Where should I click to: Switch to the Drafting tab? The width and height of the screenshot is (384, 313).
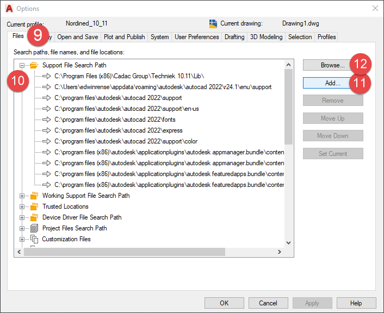pos(234,37)
